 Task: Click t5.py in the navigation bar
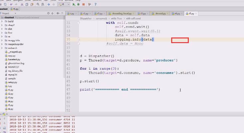(15, 9)
